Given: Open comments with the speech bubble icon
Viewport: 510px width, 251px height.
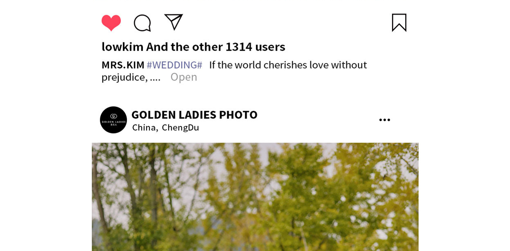Looking at the screenshot, I should point(142,23).
